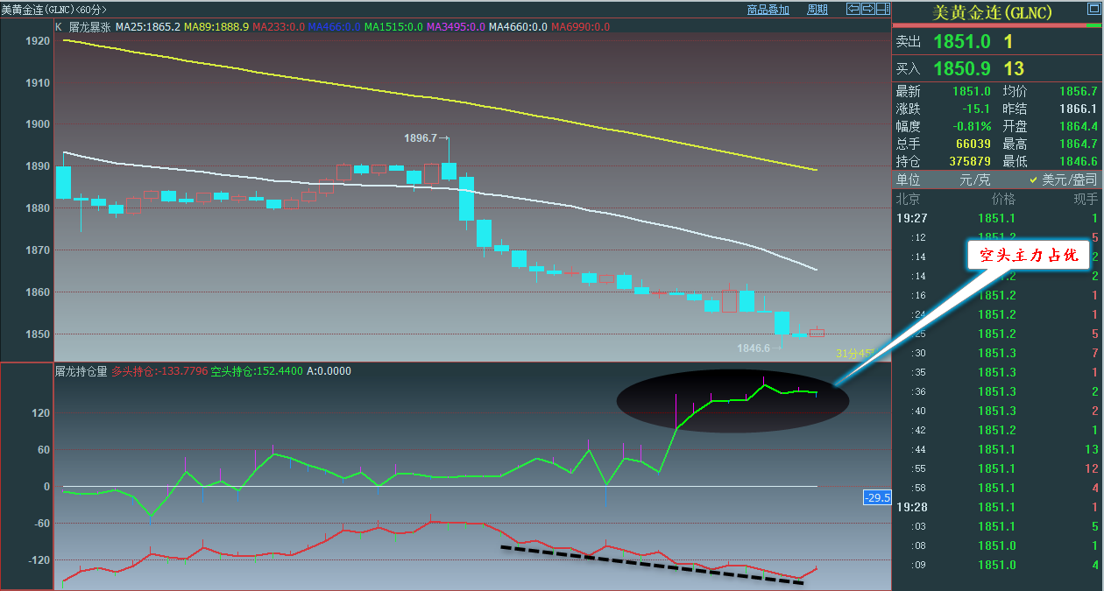
Task: Click the red-green buy/sell ratio bar
Action: [x=997, y=26]
